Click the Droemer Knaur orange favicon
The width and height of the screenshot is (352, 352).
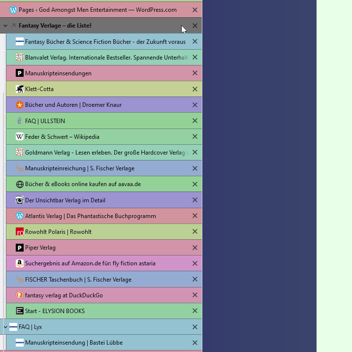point(20,105)
